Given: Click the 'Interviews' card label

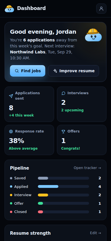Looking at the screenshot, I should (x=78, y=93).
